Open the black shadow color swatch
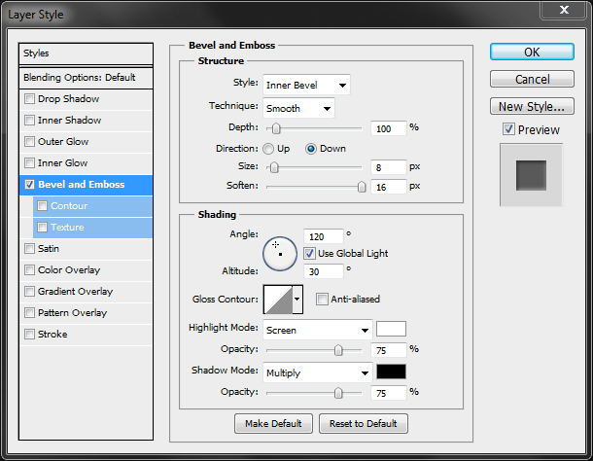Image resolution: width=593 pixels, height=461 pixels. pos(391,372)
